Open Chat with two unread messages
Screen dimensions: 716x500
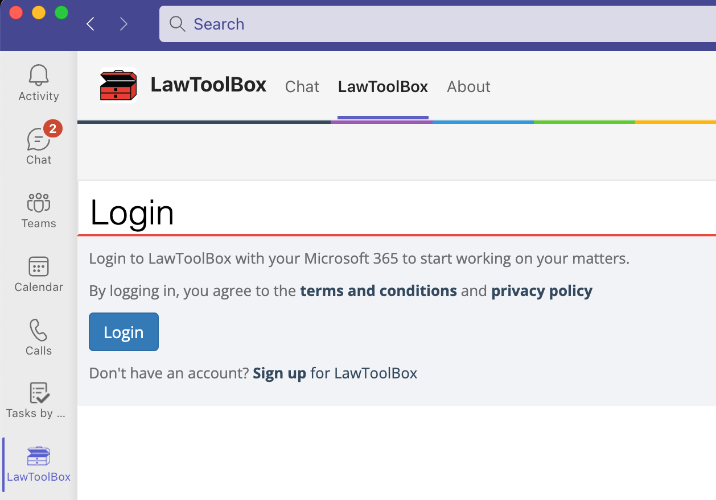[38, 146]
